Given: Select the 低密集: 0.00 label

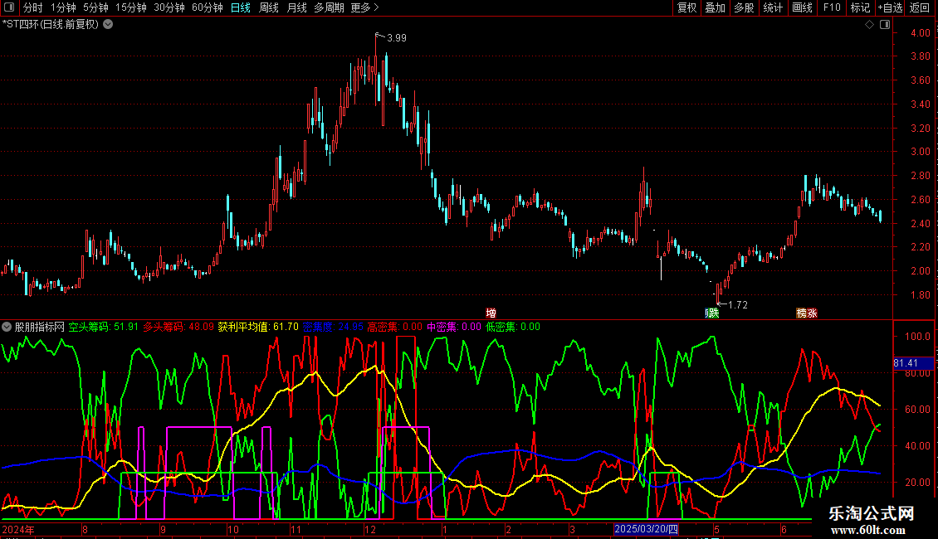Looking at the screenshot, I should tap(513, 327).
